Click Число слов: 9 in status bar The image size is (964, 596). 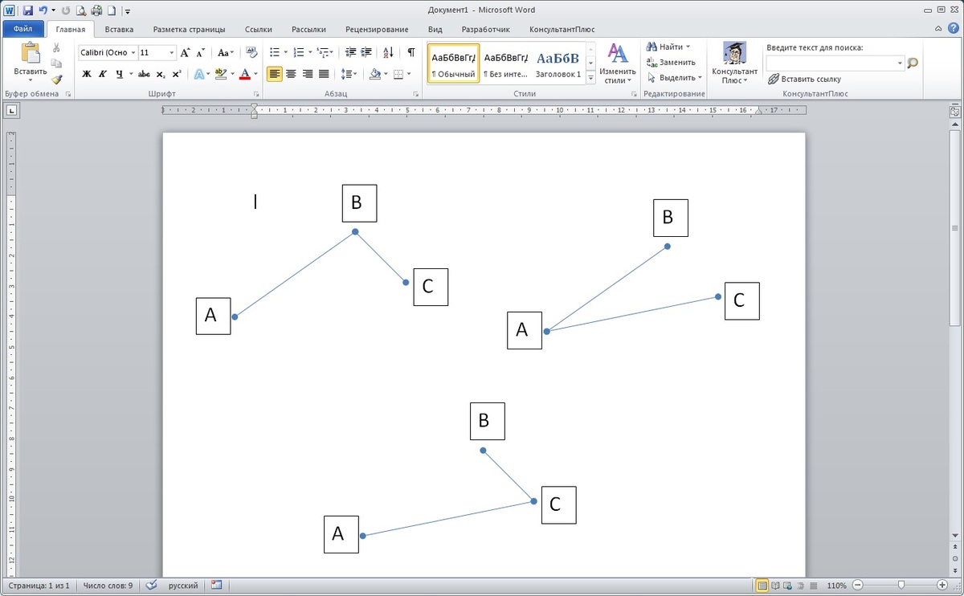(x=108, y=586)
